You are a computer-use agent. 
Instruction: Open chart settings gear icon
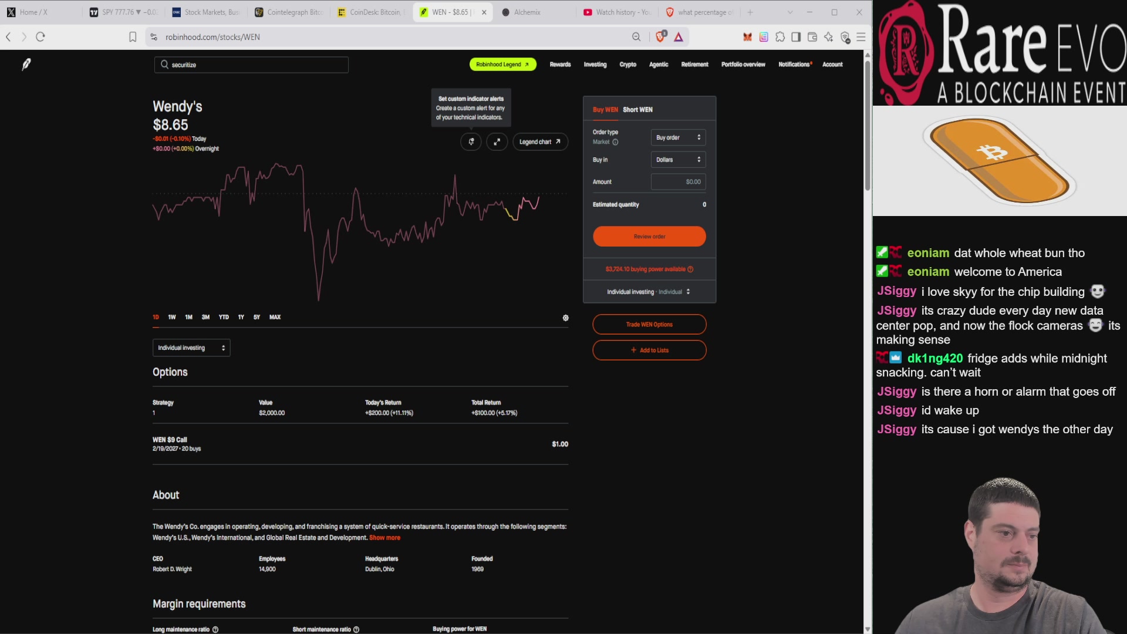(566, 318)
